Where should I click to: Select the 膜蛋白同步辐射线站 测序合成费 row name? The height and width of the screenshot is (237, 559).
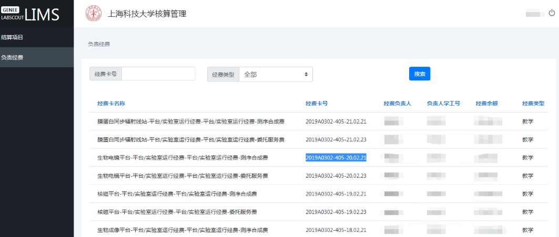click(190, 122)
